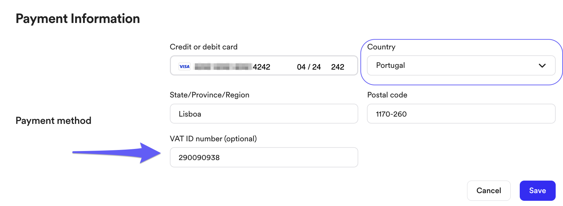Screen dimensions: 563x206
Task: Click the Visa card brand logo
Action: (x=185, y=66)
